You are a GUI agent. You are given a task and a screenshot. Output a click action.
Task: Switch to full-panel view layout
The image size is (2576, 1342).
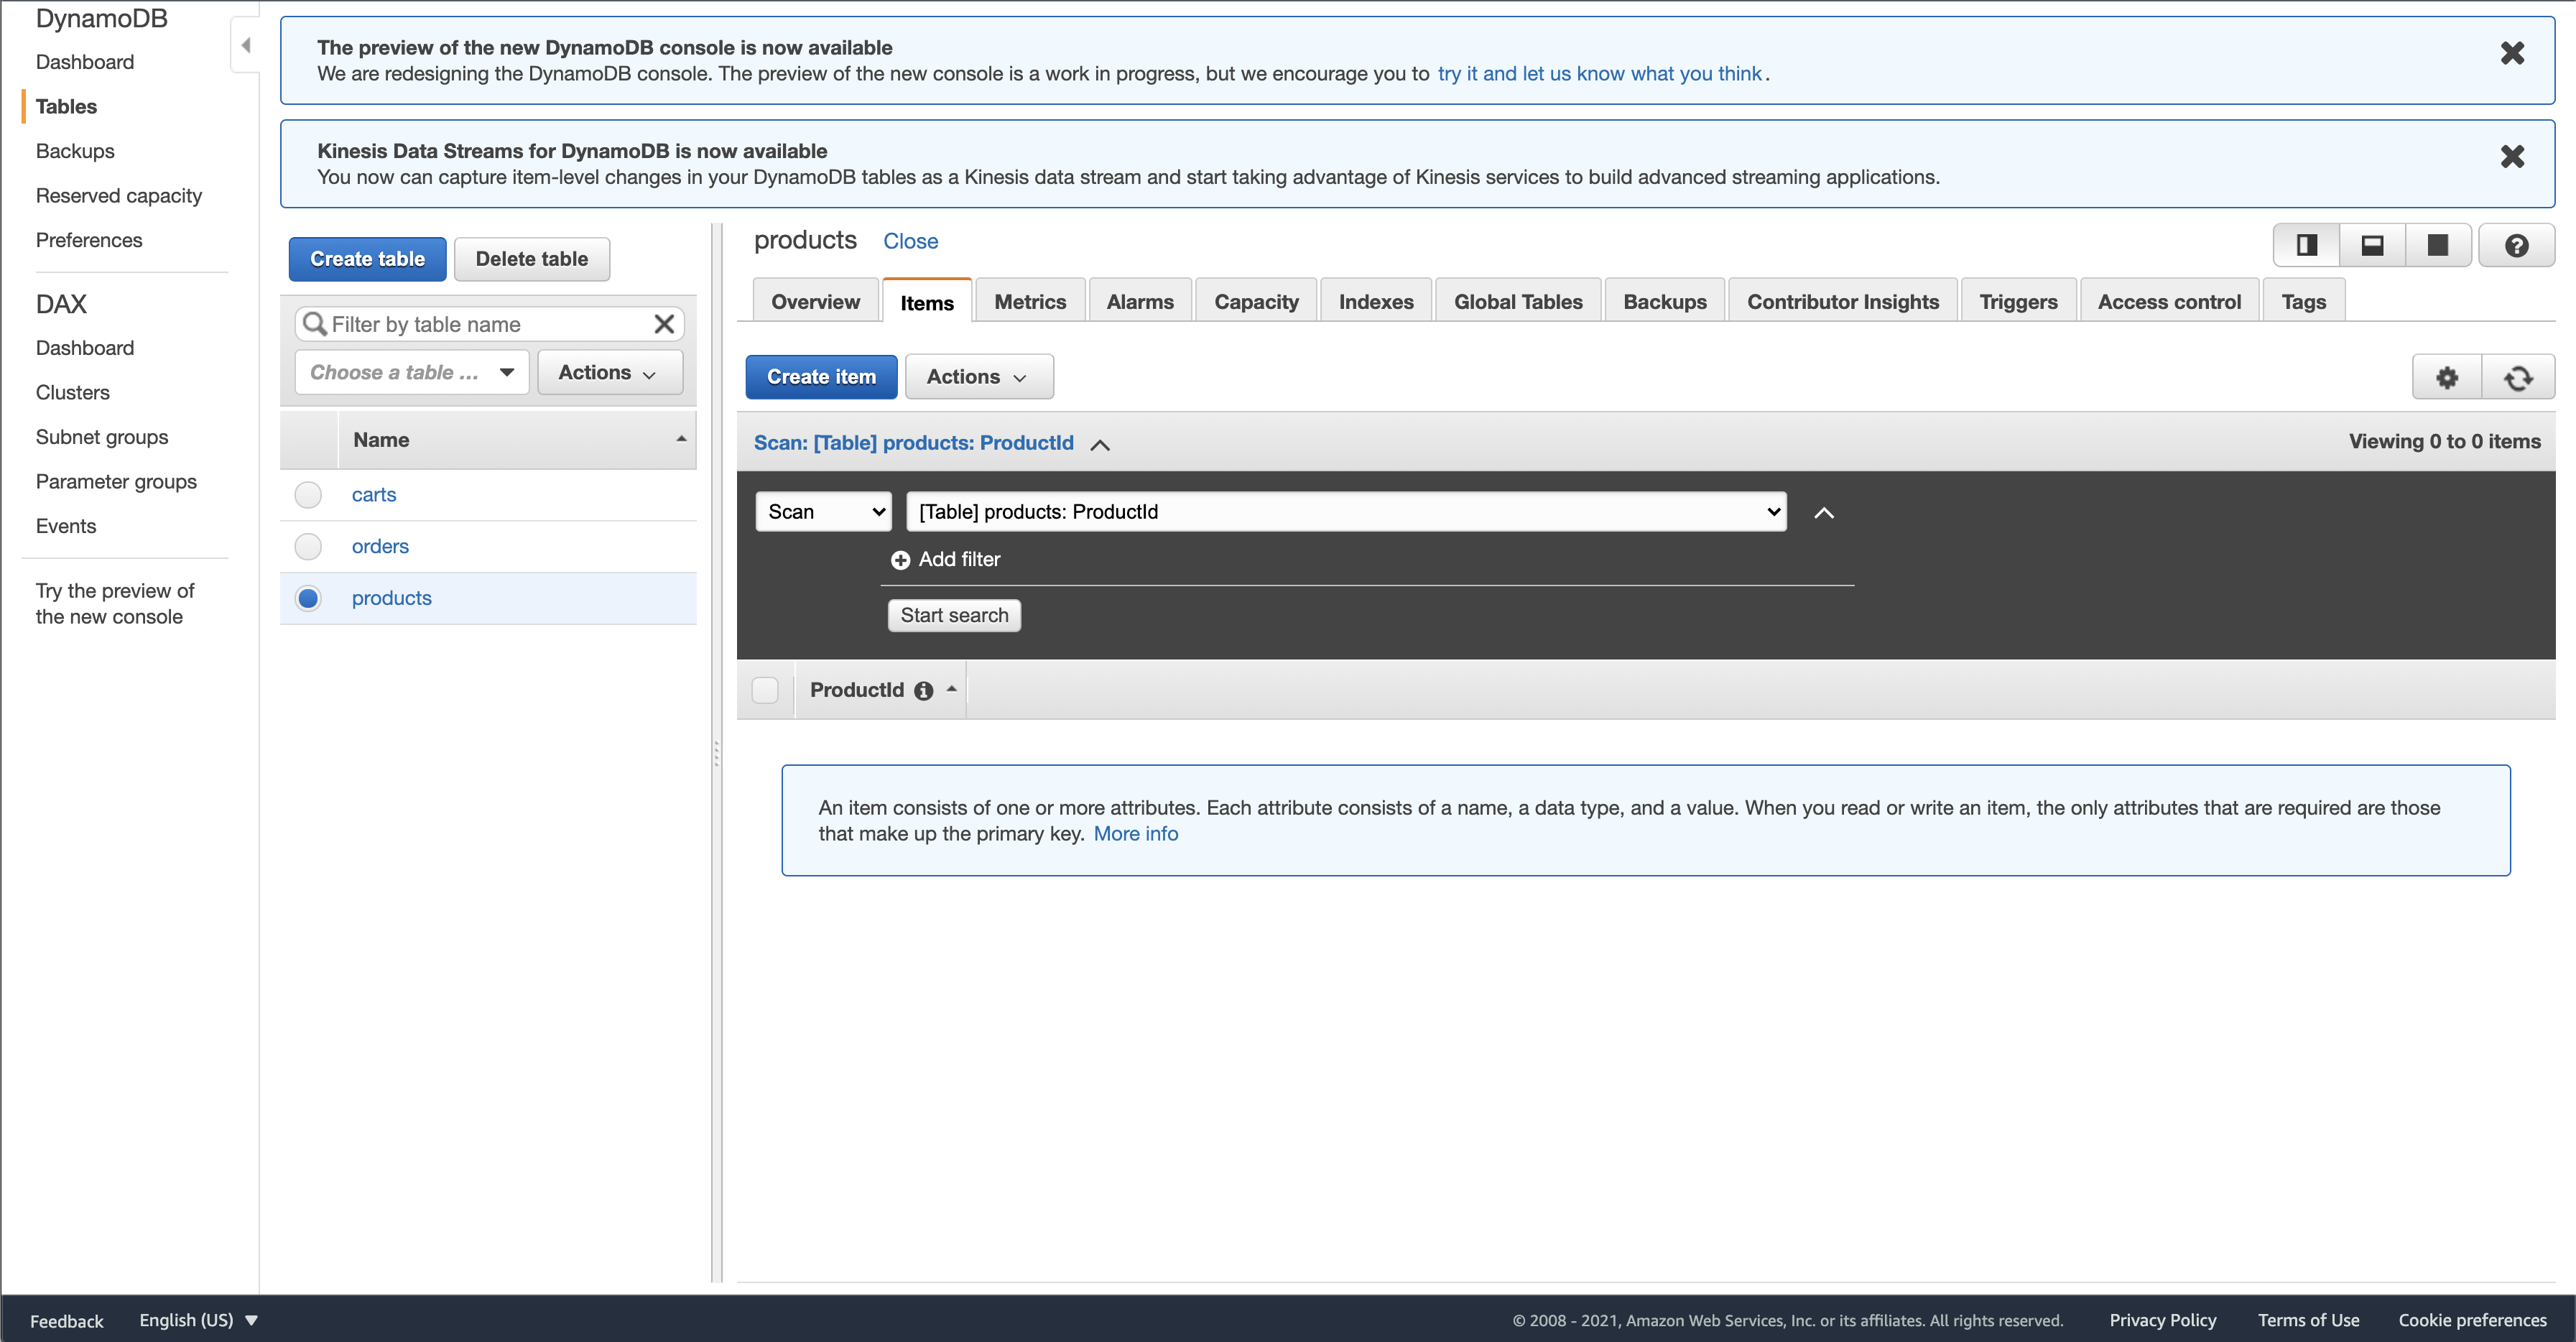coord(2438,245)
